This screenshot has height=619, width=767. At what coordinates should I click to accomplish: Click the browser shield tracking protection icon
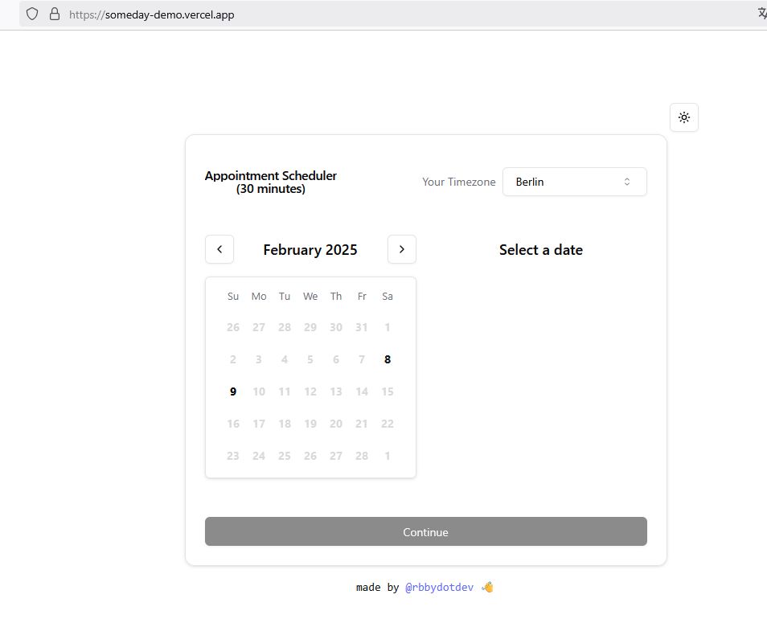32,14
